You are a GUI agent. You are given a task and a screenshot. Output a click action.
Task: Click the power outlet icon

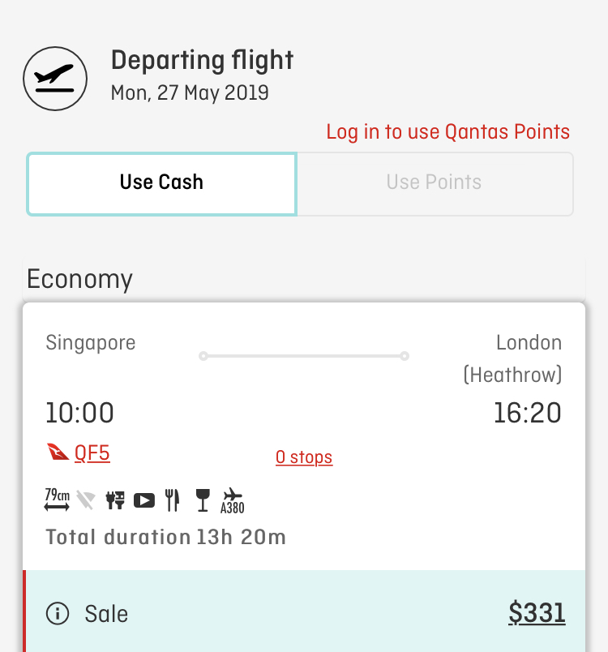click(x=115, y=500)
